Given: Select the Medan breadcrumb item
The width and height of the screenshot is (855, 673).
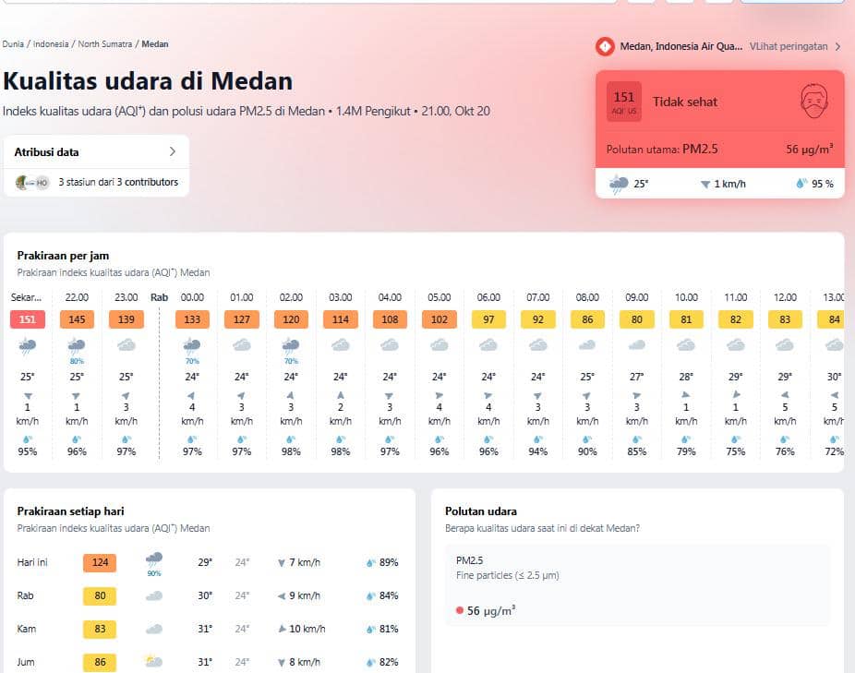Looking at the screenshot, I should tap(155, 44).
